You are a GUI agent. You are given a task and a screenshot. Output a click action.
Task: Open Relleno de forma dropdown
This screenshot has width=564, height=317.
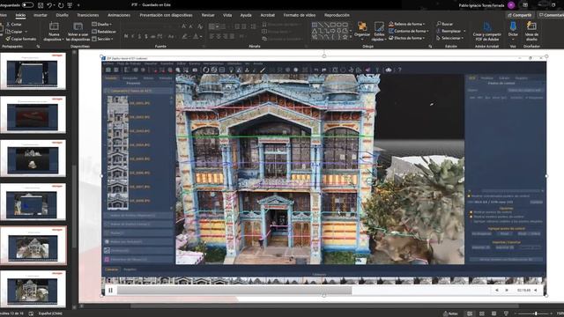[x=407, y=24]
